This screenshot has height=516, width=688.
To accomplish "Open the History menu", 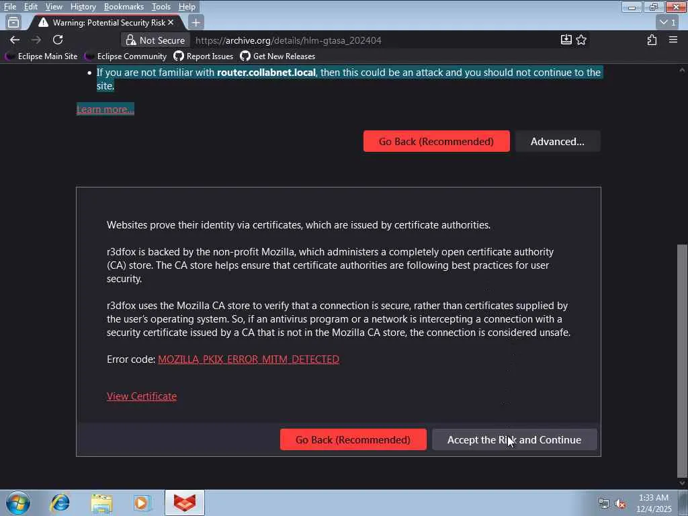I will coord(83,7).
